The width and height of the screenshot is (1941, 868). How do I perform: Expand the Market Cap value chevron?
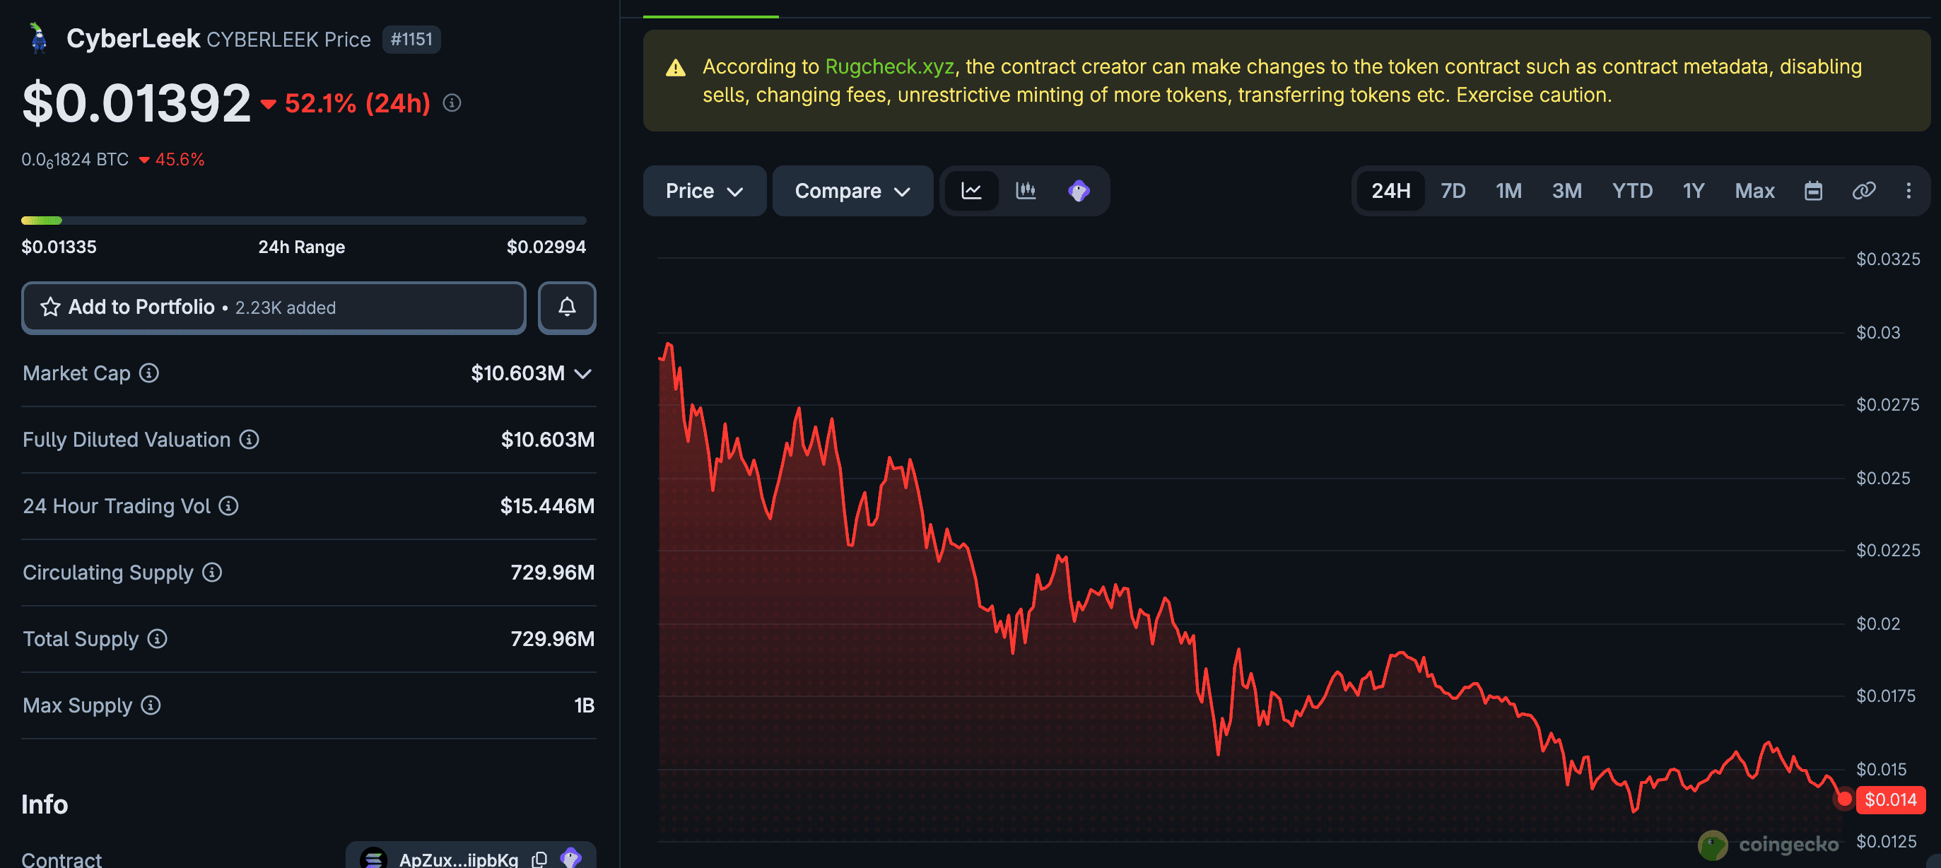[582, 374]
